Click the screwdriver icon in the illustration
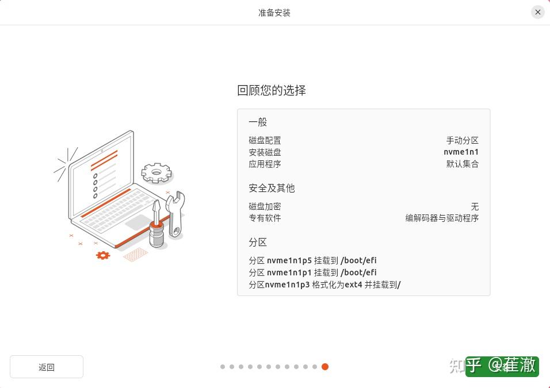Image resolution: width=550 pixels, height=388 pixels. tap(156, 224)
